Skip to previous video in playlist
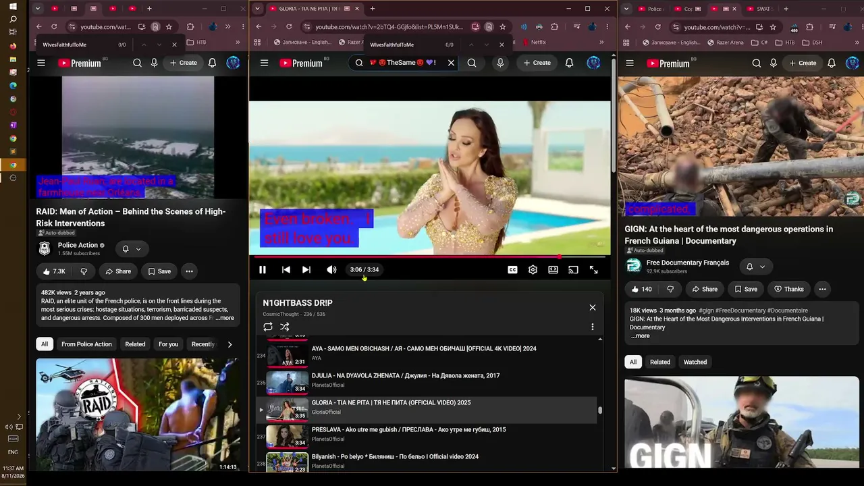Screen dimensions: 864x486 286,270
